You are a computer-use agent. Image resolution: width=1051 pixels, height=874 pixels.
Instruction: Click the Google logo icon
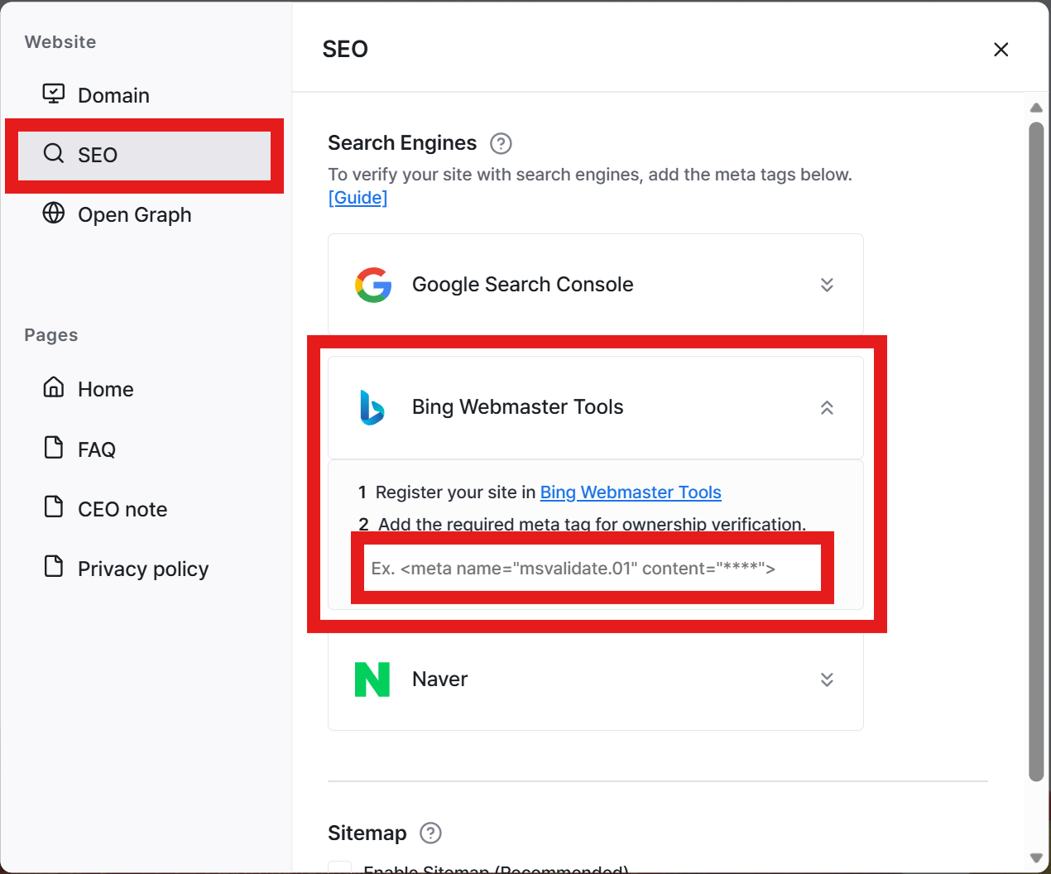373,285
